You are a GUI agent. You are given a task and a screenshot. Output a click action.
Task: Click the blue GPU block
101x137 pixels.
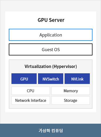pyautogui.click(x=24, y=79)
